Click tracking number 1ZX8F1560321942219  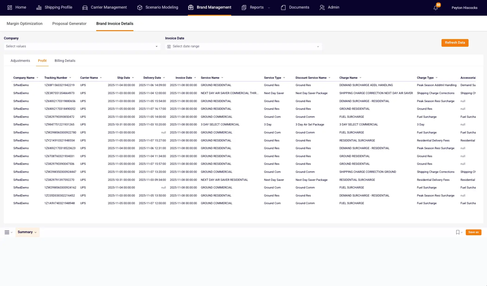[x=59, y=85]
